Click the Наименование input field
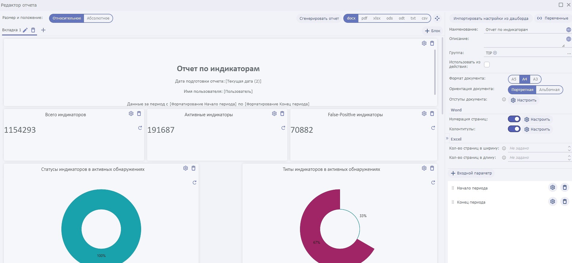Image resolution: width=572 pixels, height=263 pixels. pos(524,30)
